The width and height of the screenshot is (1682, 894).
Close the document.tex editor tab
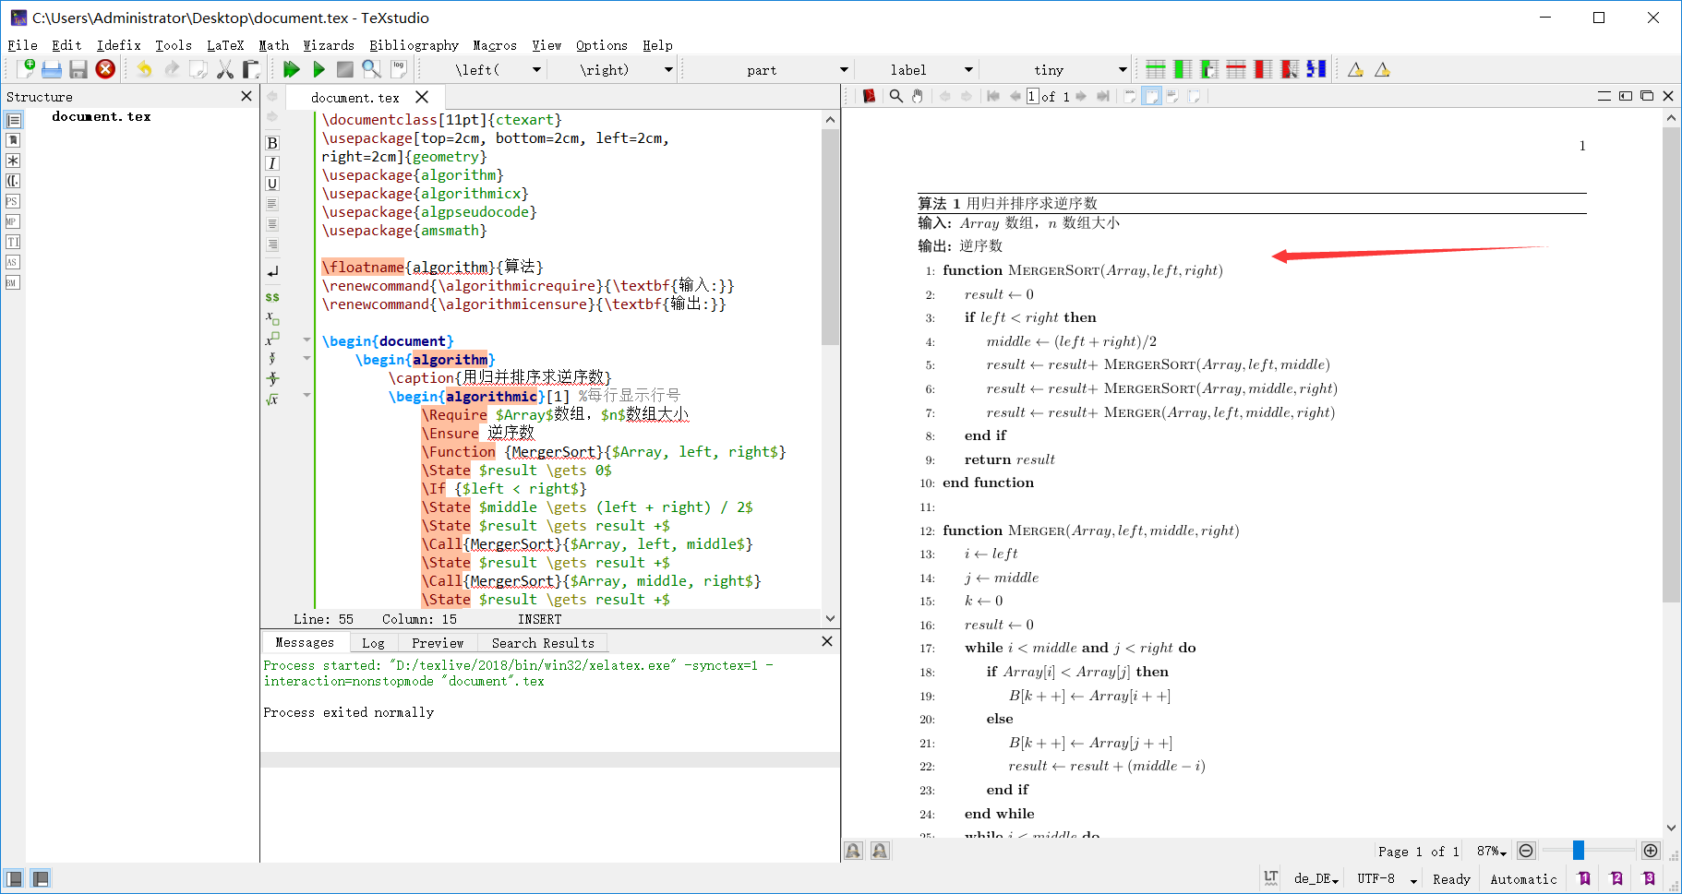click(x=422, y=97)
